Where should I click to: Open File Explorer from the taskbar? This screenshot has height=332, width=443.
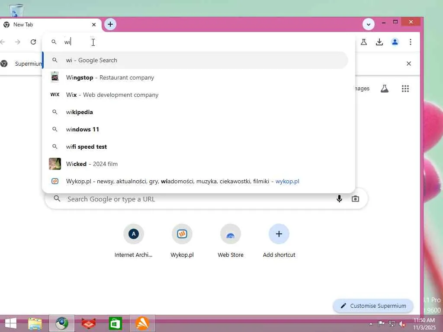pos(35,323)
